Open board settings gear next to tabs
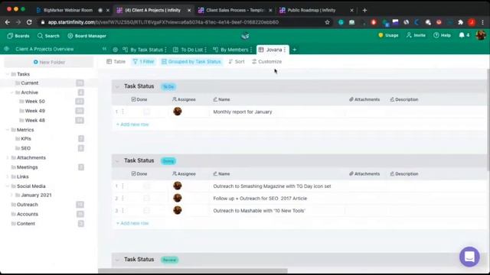Viewport: 490px width, 275px height. click(x=116, y=50)
